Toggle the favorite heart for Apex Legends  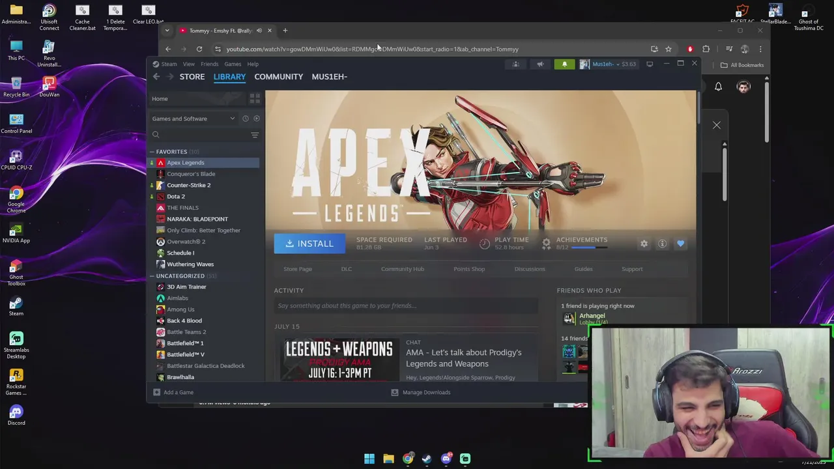(680, 244)
